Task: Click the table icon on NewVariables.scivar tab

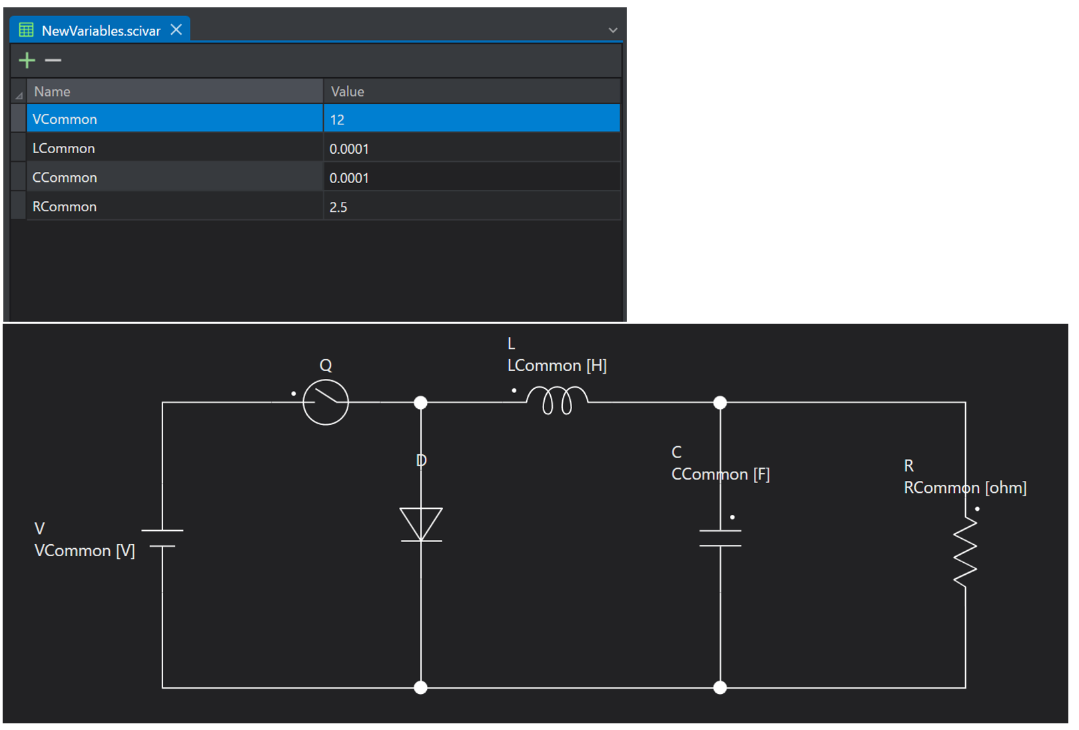Action: pos(26,30)
